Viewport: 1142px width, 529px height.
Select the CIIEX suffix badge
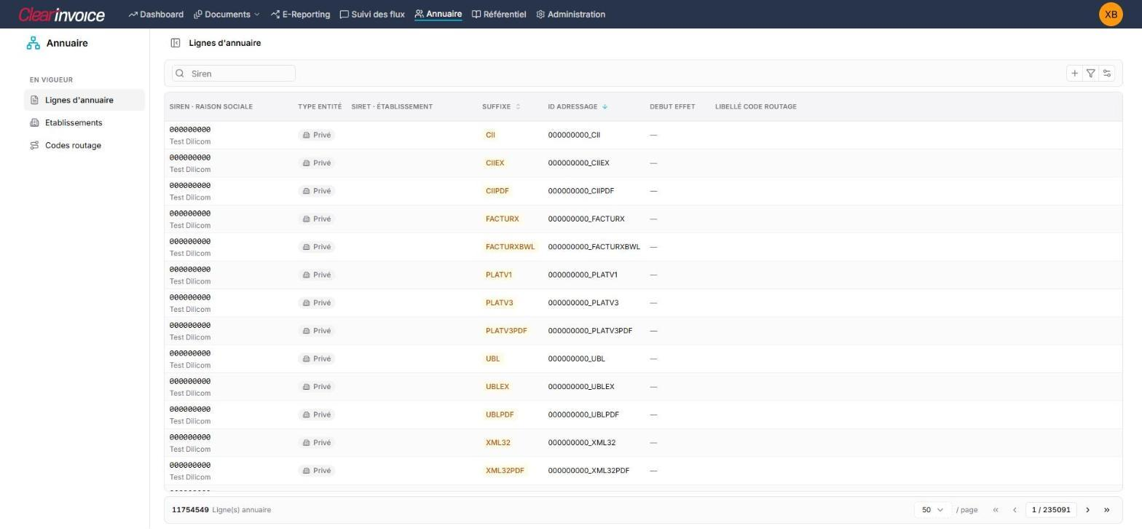pos(495,163)
